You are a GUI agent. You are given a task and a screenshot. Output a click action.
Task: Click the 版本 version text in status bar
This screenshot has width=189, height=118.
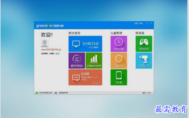point(147,93)
